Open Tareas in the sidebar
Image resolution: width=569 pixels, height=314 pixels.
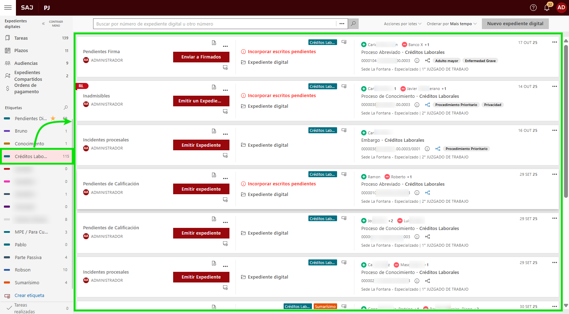click(21, 38)
